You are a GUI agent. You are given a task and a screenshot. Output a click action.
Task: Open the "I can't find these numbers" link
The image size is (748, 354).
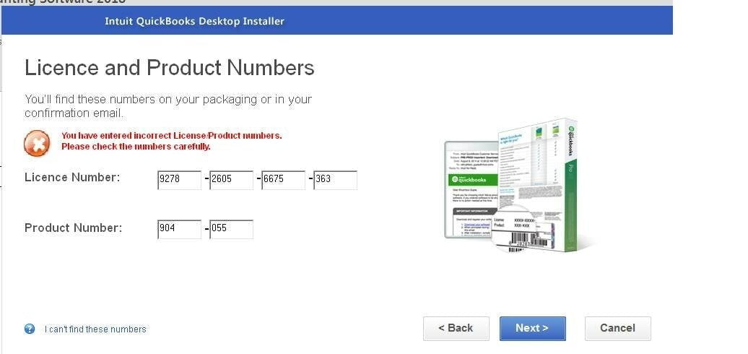(x=95, y=329)
